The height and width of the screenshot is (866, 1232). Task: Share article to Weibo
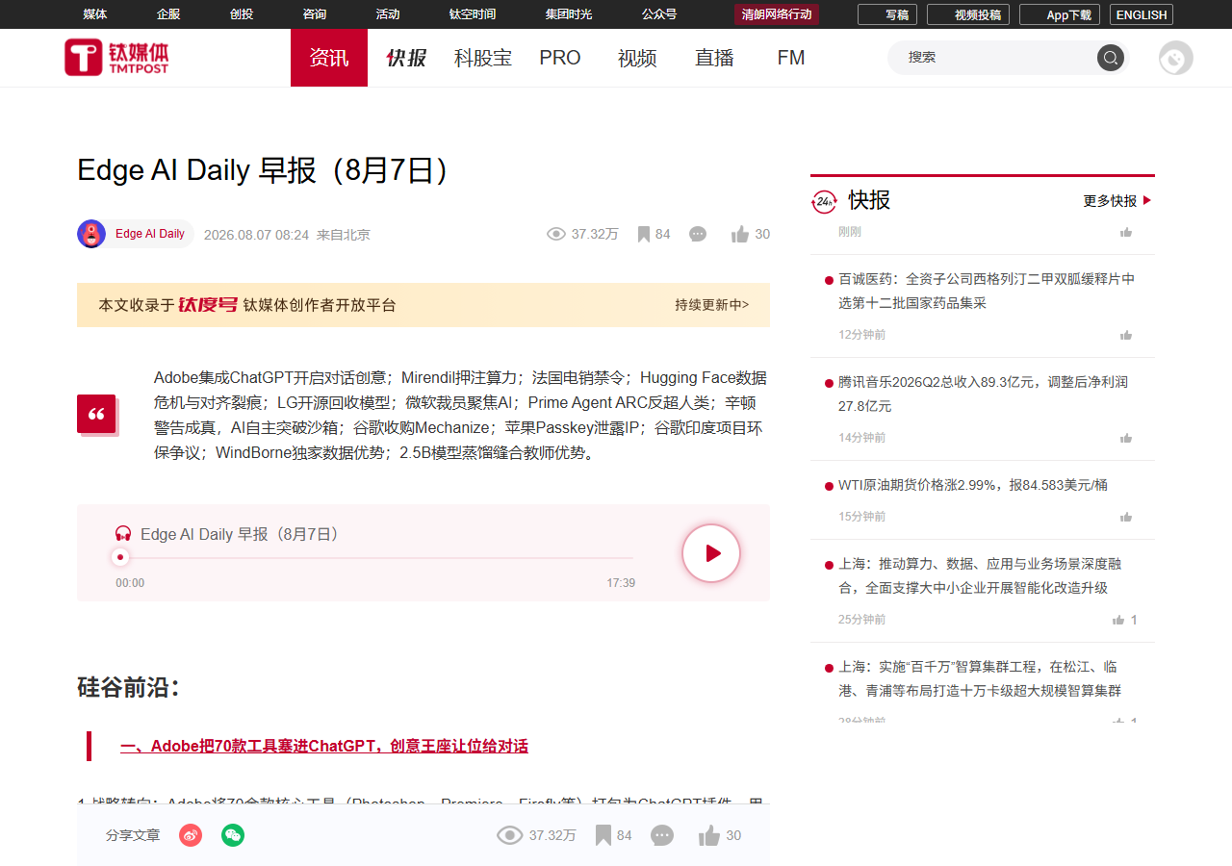click(x=191, y=835)
